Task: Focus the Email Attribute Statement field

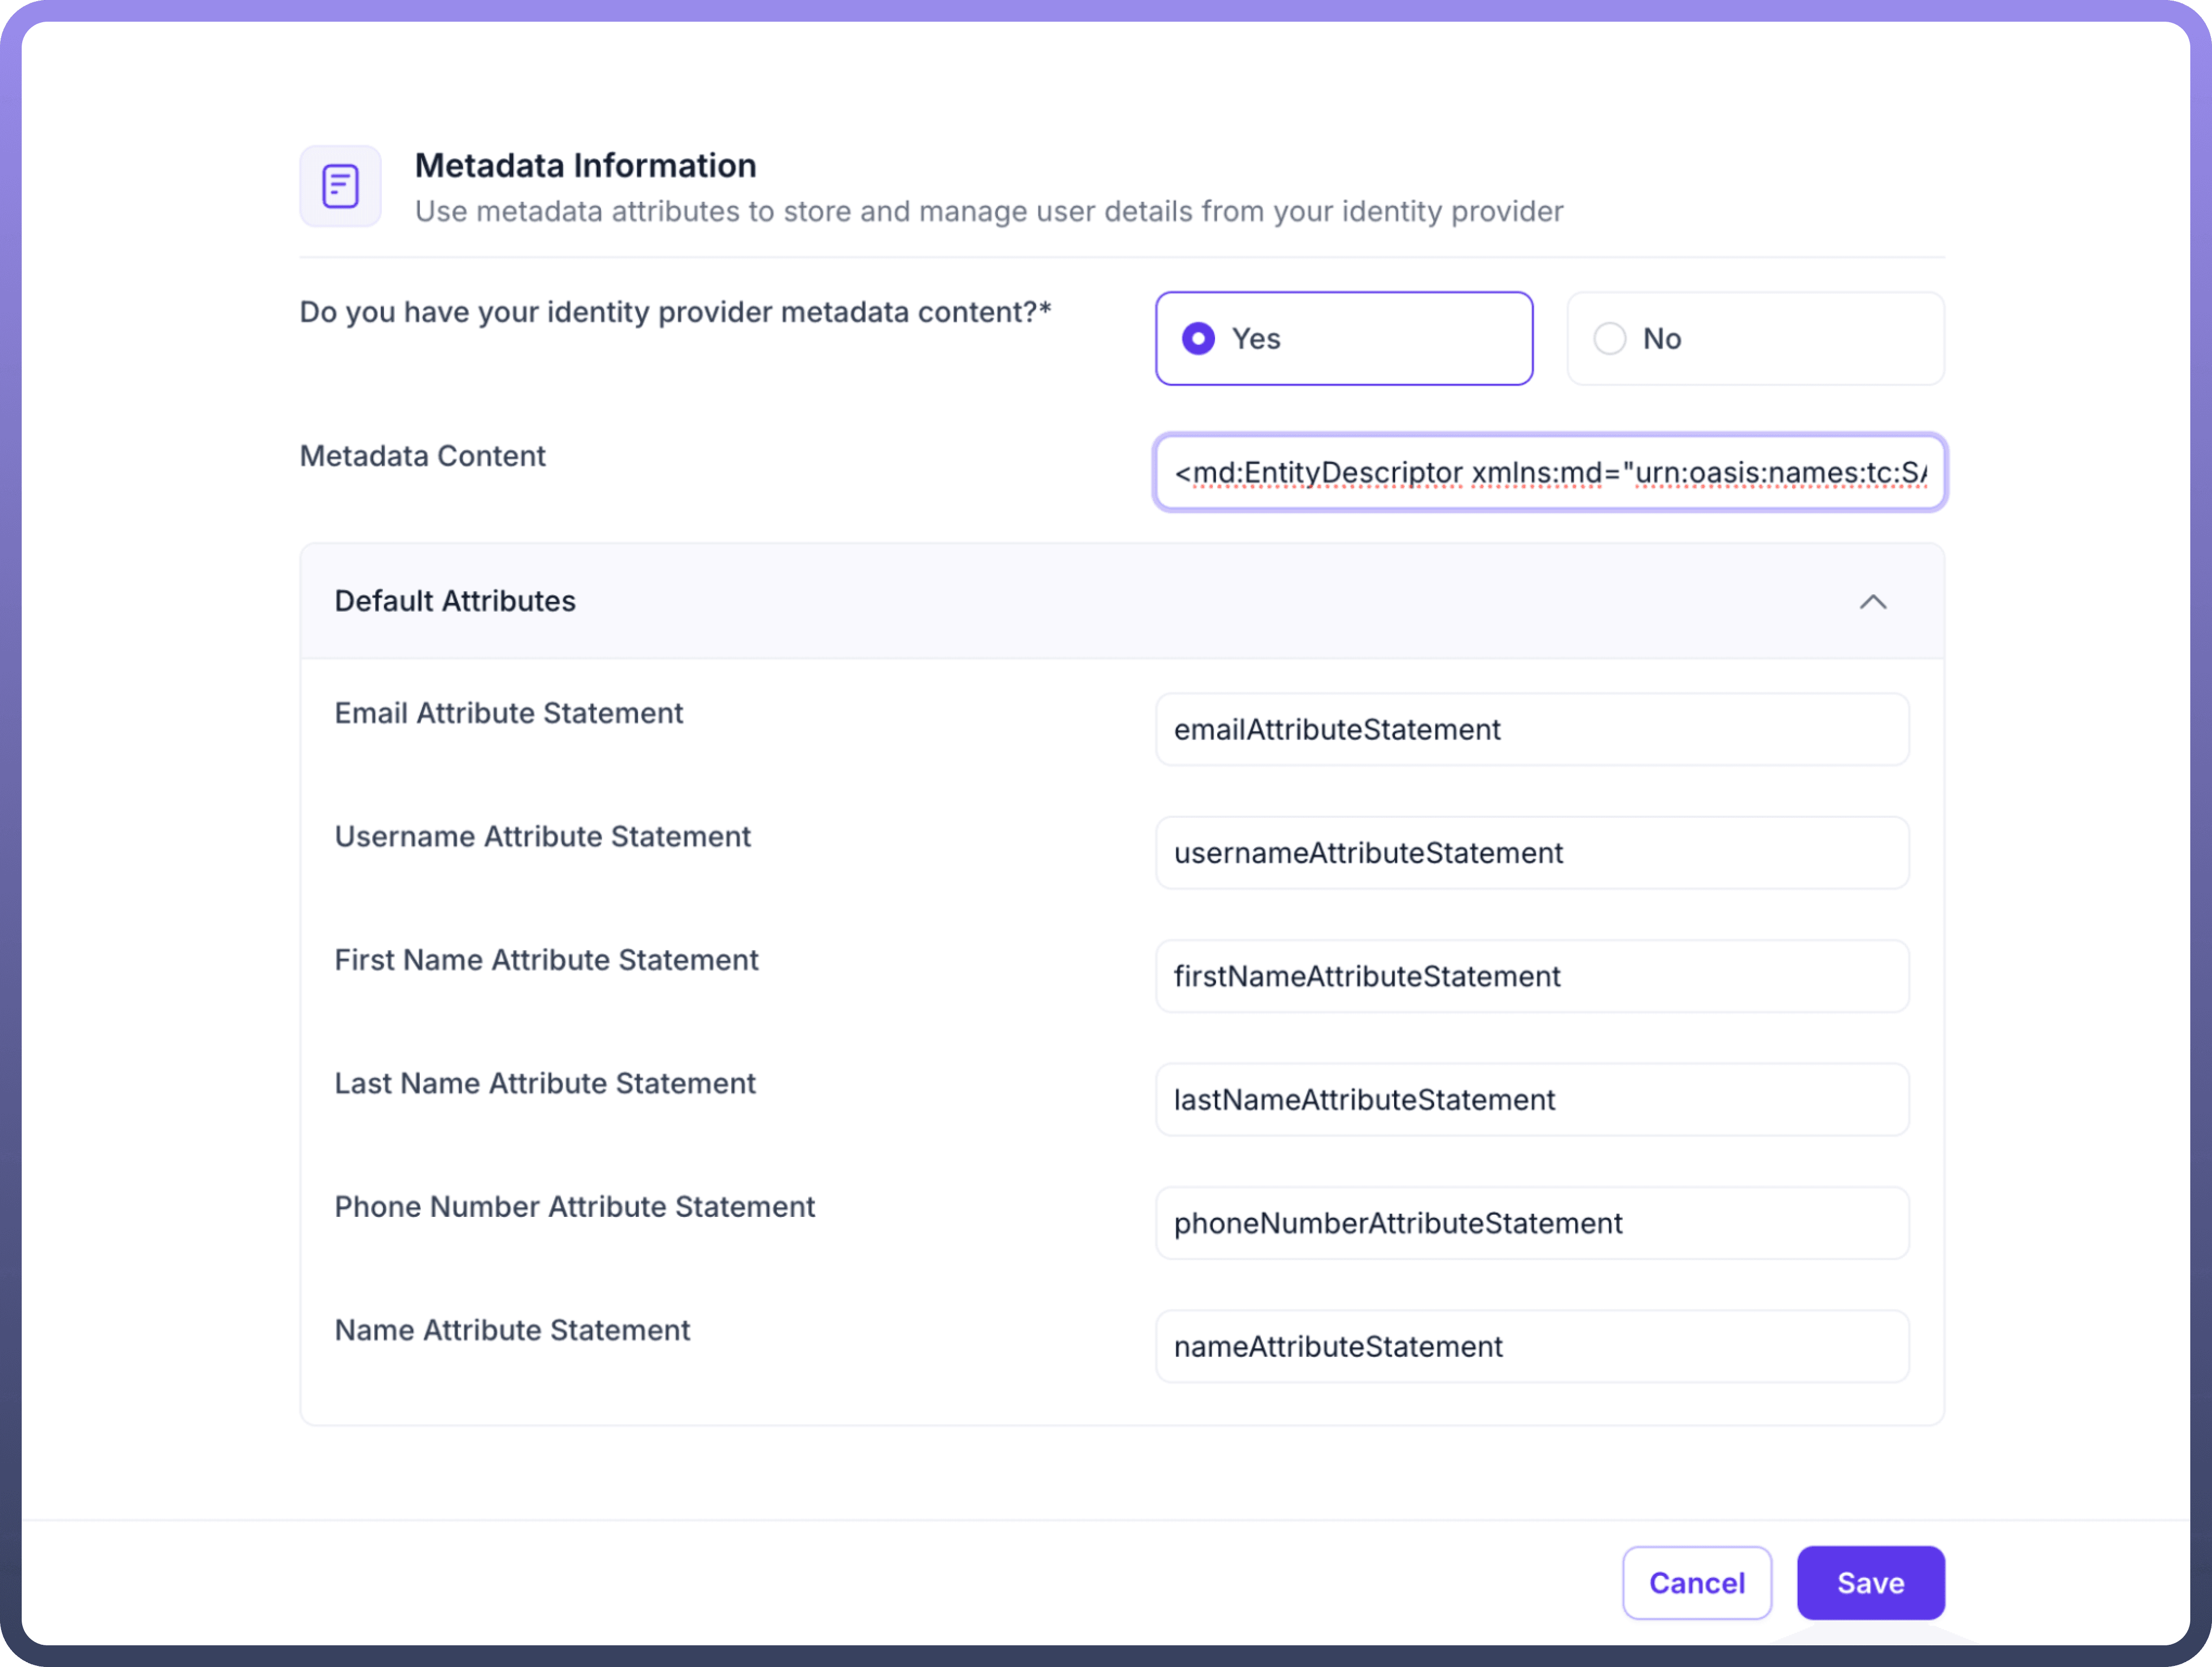Action: coord(1531,730)
